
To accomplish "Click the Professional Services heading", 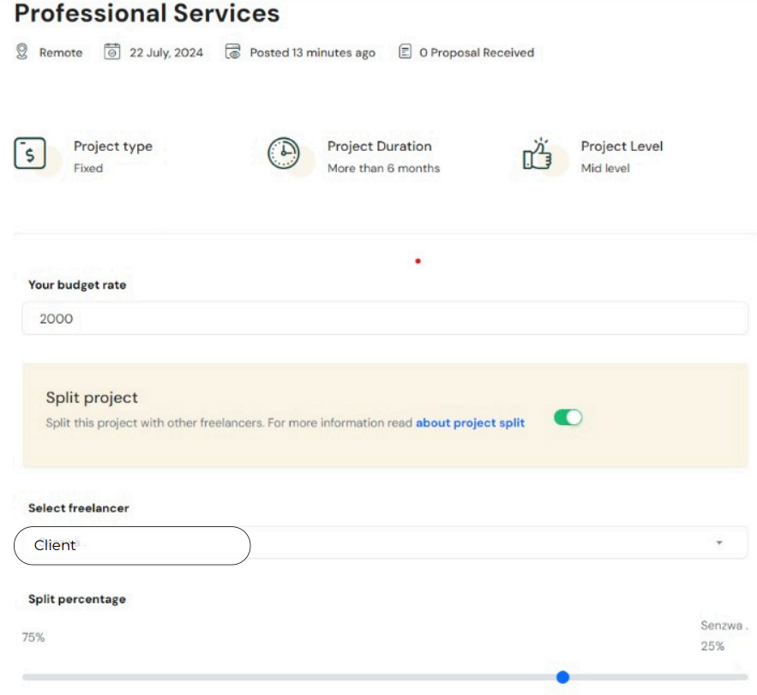I will coord(147,13).
